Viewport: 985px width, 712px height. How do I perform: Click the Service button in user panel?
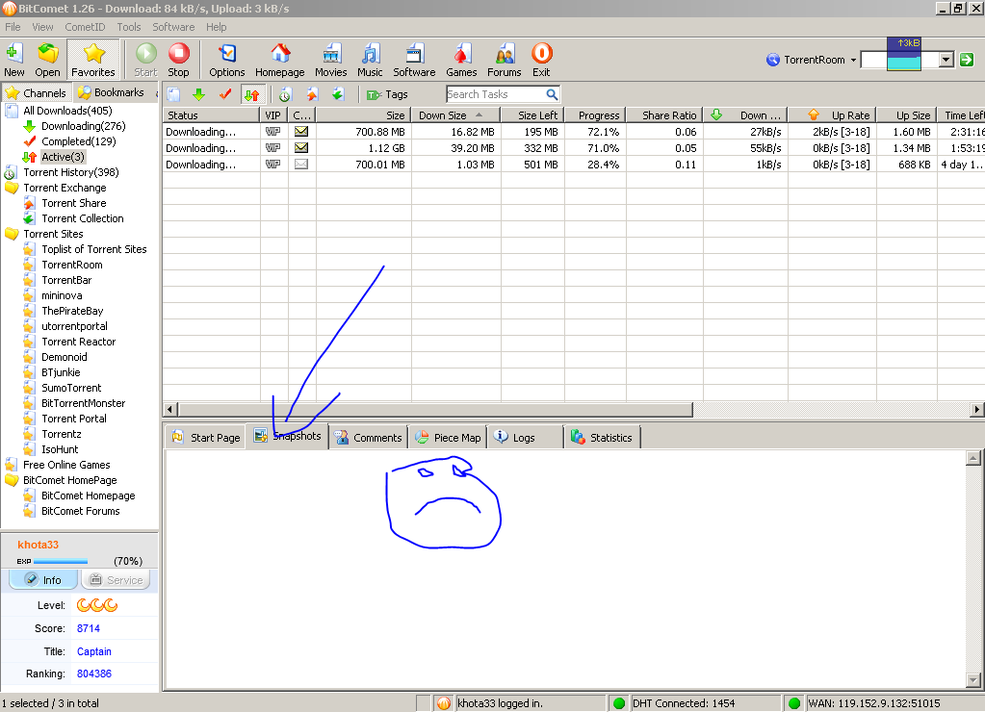(117, 580)
